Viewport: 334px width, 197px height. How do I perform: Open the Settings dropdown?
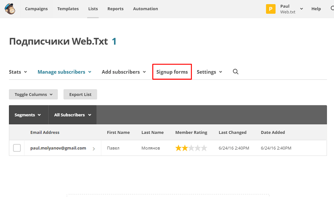[209, 72]
